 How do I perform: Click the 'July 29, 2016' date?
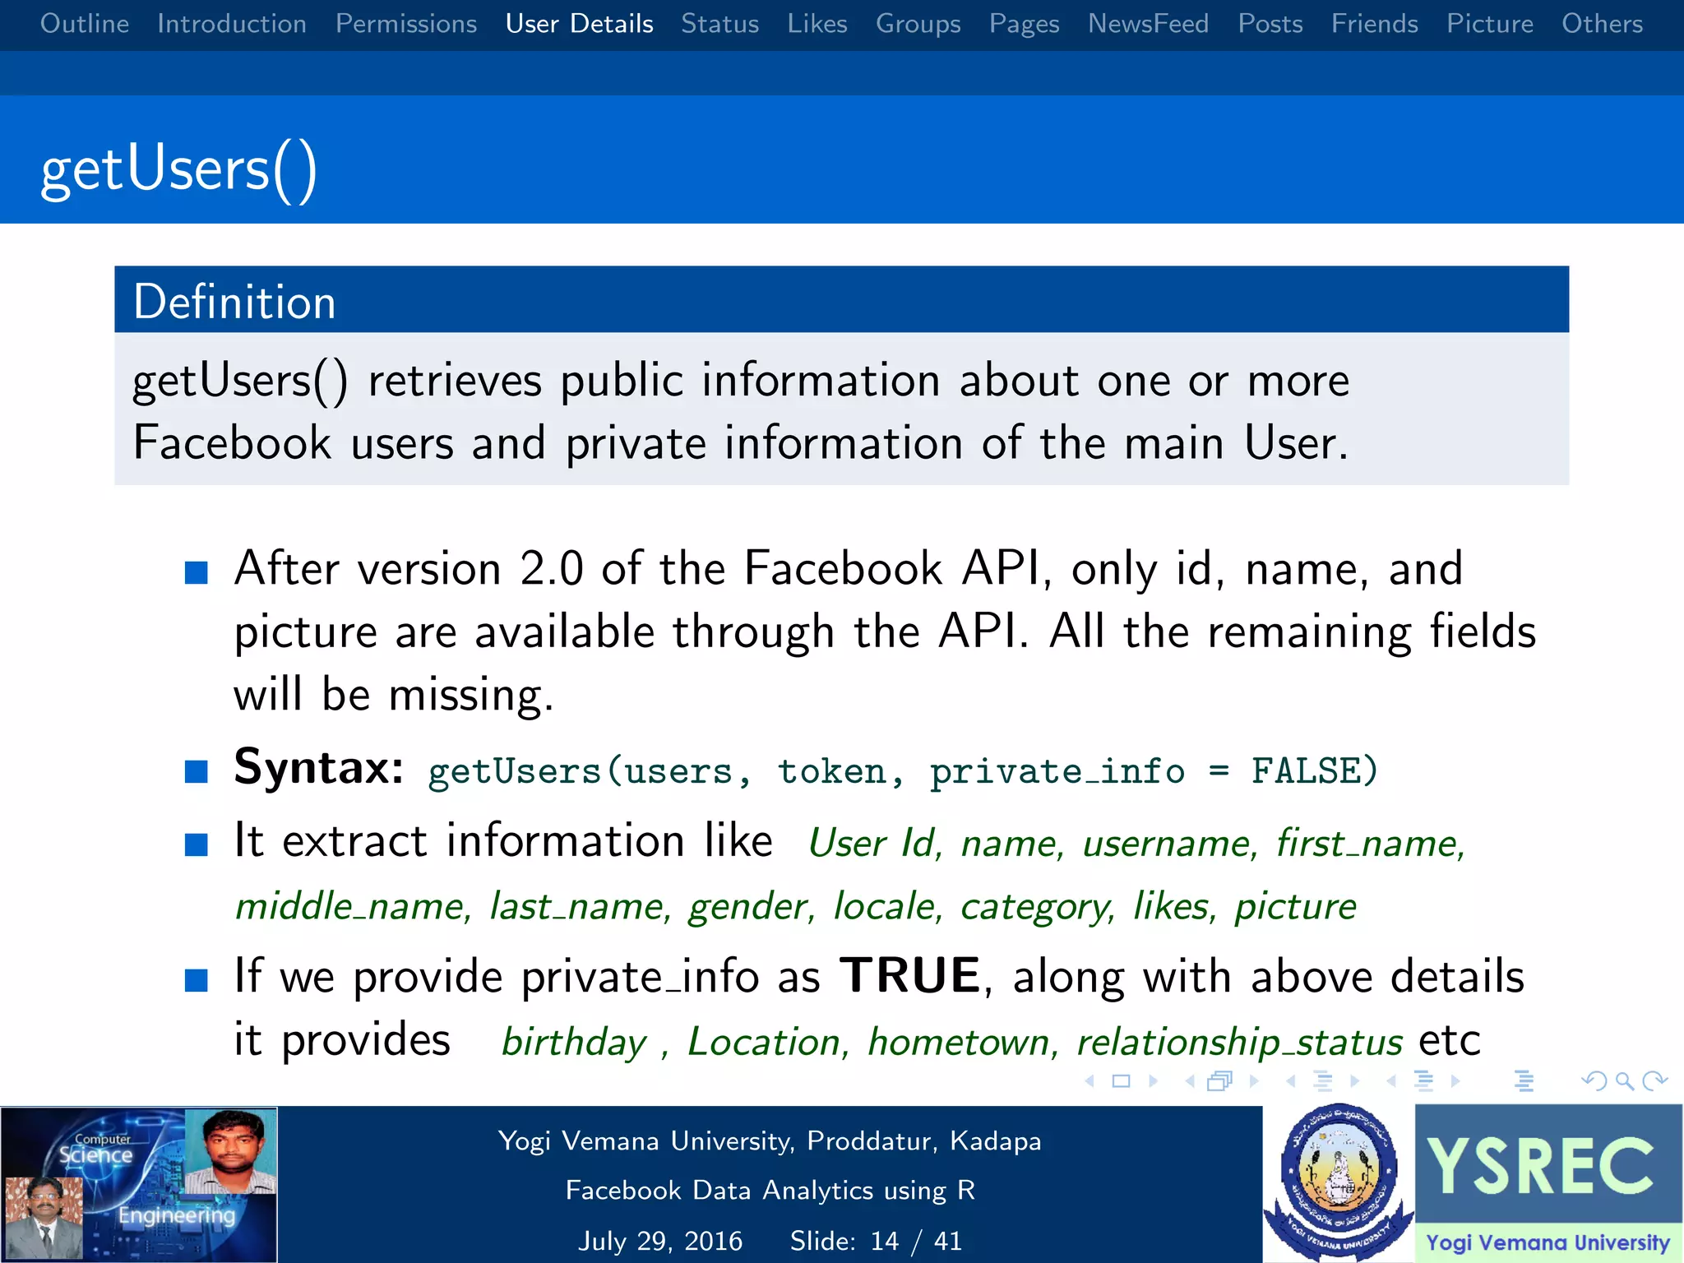coord(660,1241)
